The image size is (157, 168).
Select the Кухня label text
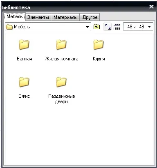coord(99,59)
